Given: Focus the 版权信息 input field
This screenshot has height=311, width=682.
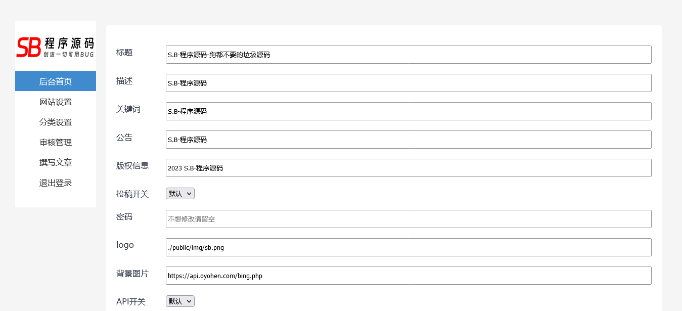Looking at the screenshot, I should (x=408, y=168).
